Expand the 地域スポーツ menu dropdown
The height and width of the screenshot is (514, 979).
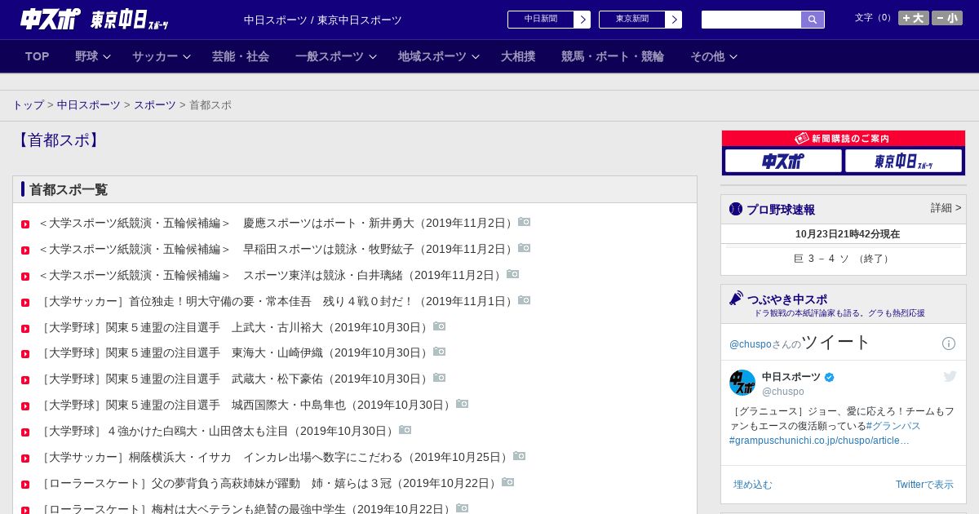tap(439, 56)
